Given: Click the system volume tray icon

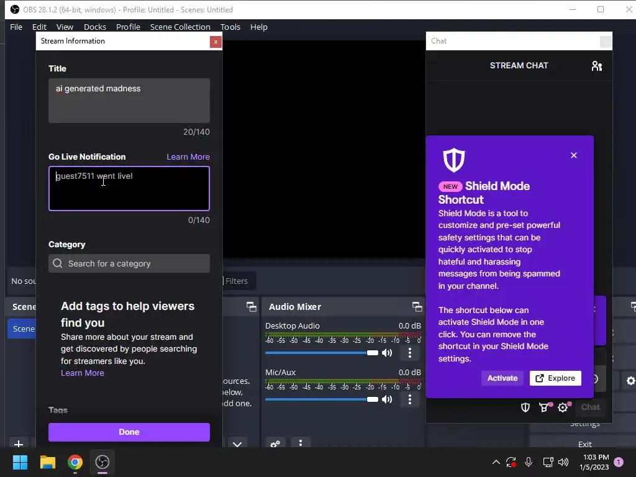Looking at the screenshot, I should (563, 462).
